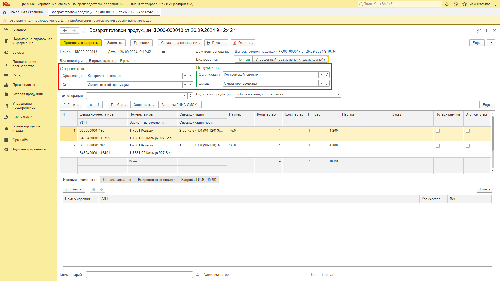Toggle Это комплект checkbox for row 1
This screenshot has height=281, width=500.
pyautogui.click(x=467, y=131)
